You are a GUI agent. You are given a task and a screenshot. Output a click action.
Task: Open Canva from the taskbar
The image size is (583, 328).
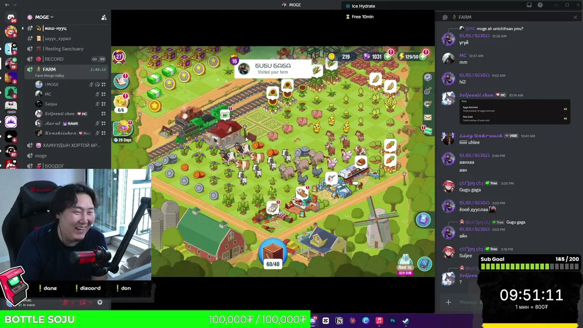366,321
